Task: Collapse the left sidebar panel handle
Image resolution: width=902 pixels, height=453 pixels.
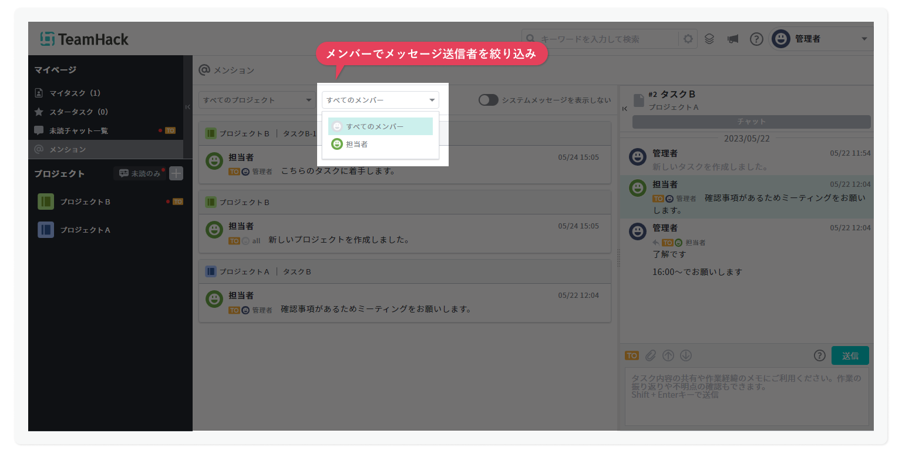Action: (188, 107)
